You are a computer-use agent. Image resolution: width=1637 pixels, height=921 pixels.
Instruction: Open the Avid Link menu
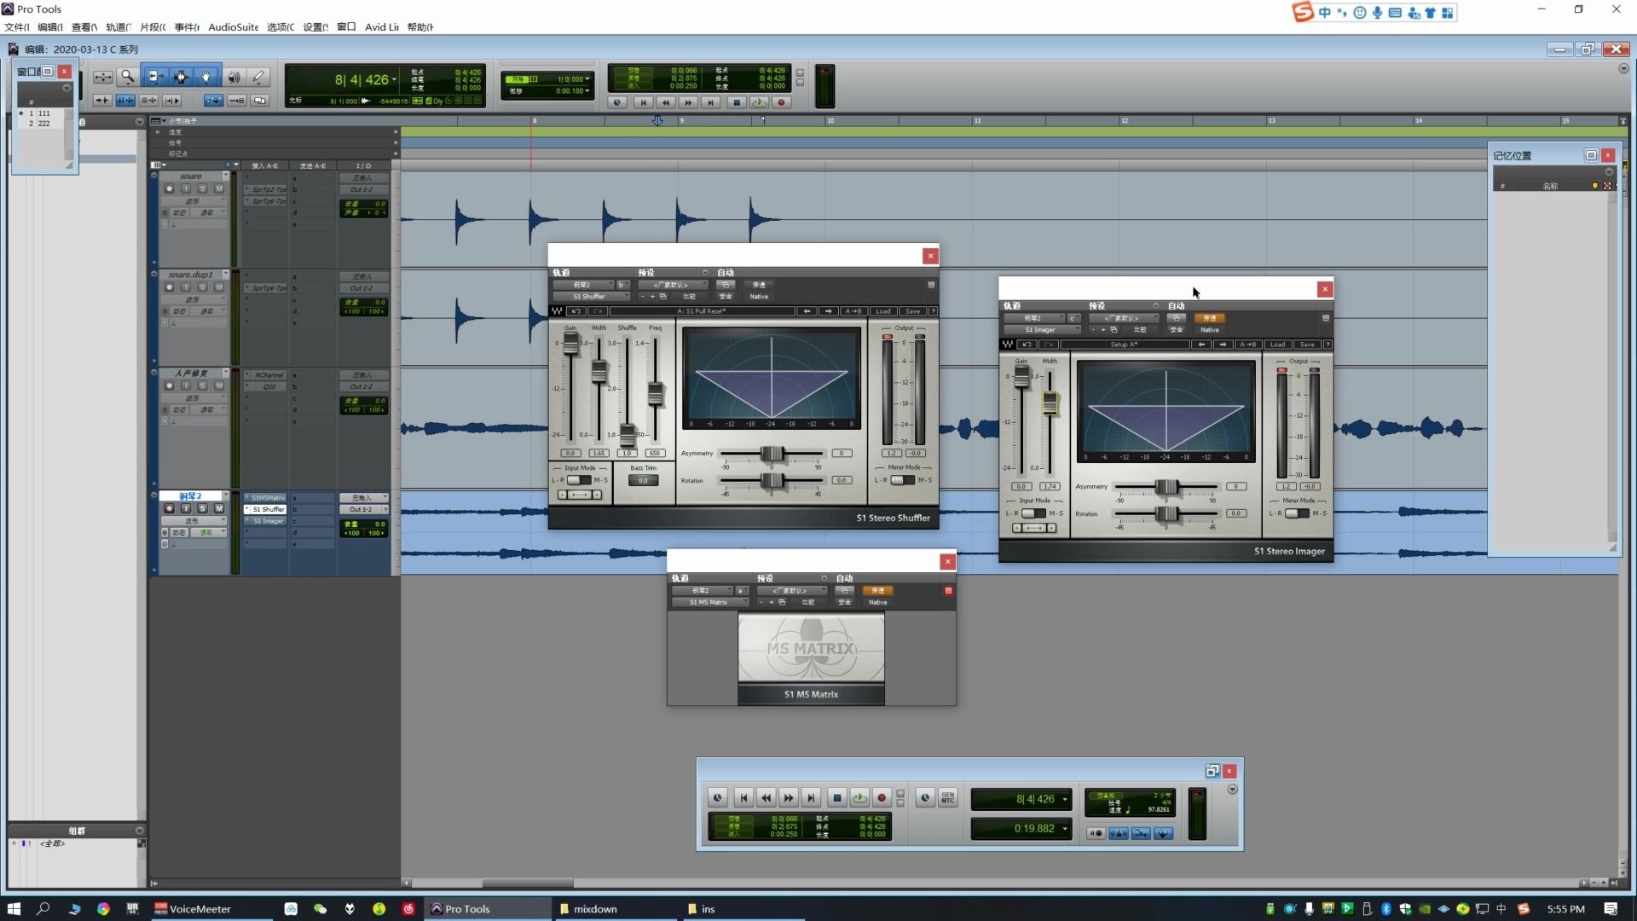(381, 27)
